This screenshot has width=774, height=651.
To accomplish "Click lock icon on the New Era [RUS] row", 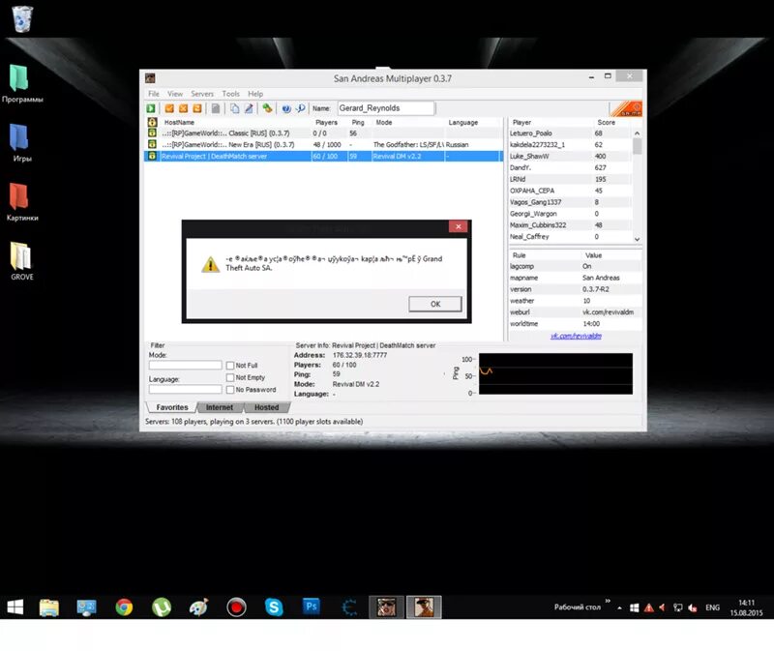I will pos(152,144).
